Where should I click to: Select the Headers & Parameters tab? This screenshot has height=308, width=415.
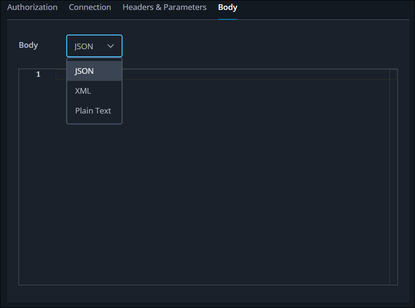tap(164, 7)
